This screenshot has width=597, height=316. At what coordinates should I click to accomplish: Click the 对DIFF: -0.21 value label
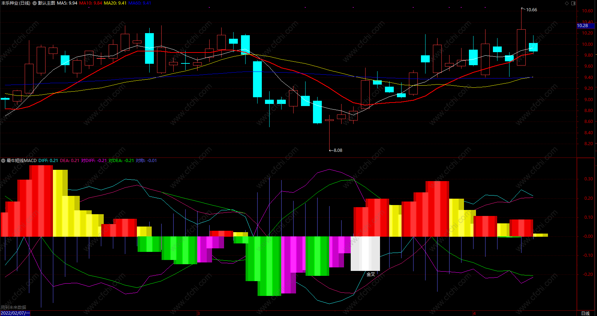pos(94,161)
